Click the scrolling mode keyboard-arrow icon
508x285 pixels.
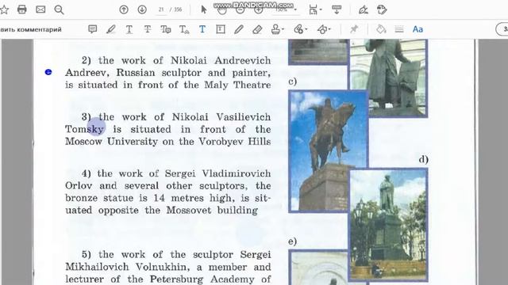(x=337, y=9)
